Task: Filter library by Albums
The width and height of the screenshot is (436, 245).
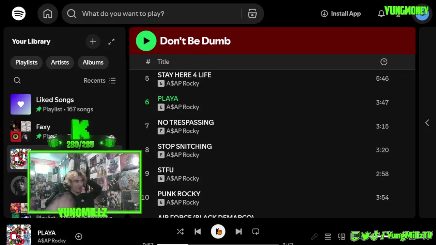Action: (93, 62)
